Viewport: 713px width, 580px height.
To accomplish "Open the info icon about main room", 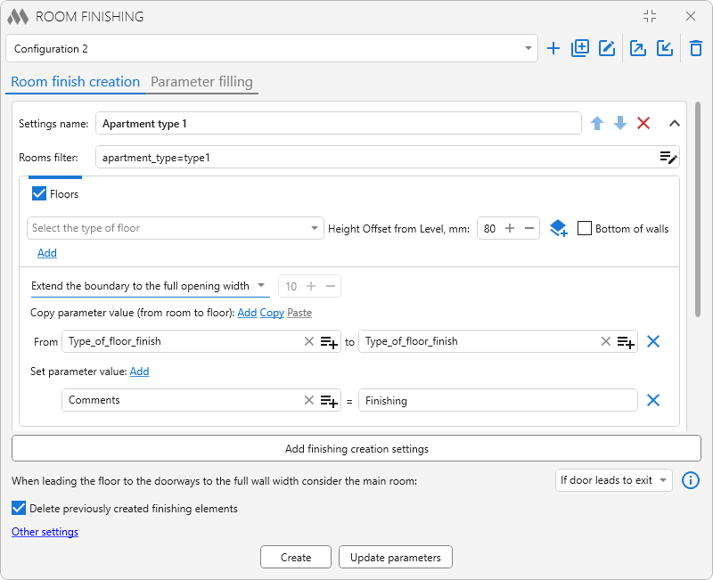I will [690, 480].
